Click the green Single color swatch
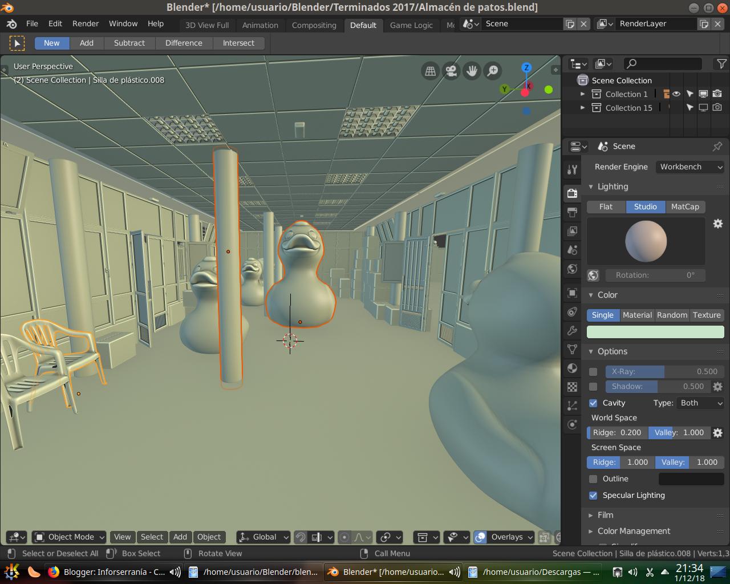Screen dimensions: 730x584 [655, 331]
